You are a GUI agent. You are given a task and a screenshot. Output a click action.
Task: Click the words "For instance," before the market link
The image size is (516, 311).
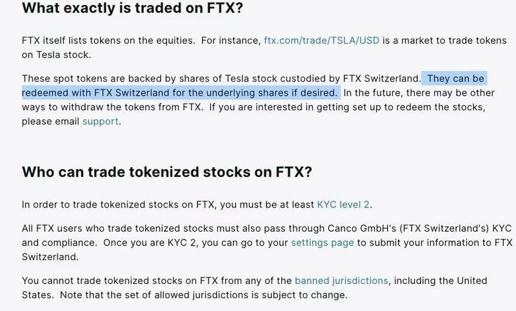click(230, 40)
